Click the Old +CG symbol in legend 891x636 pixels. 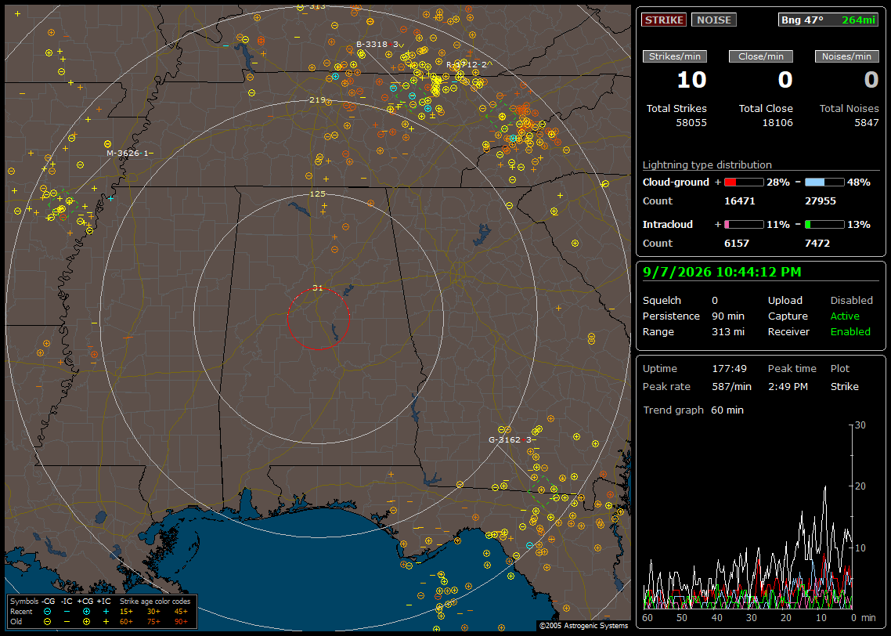pos(86,622)
